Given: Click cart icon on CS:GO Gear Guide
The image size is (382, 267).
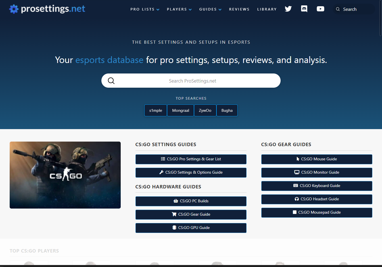Looking at the screenshot, I should click(174, 214).
